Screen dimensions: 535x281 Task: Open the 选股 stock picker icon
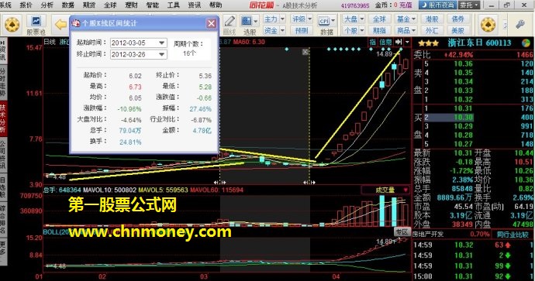click(246, 22)
